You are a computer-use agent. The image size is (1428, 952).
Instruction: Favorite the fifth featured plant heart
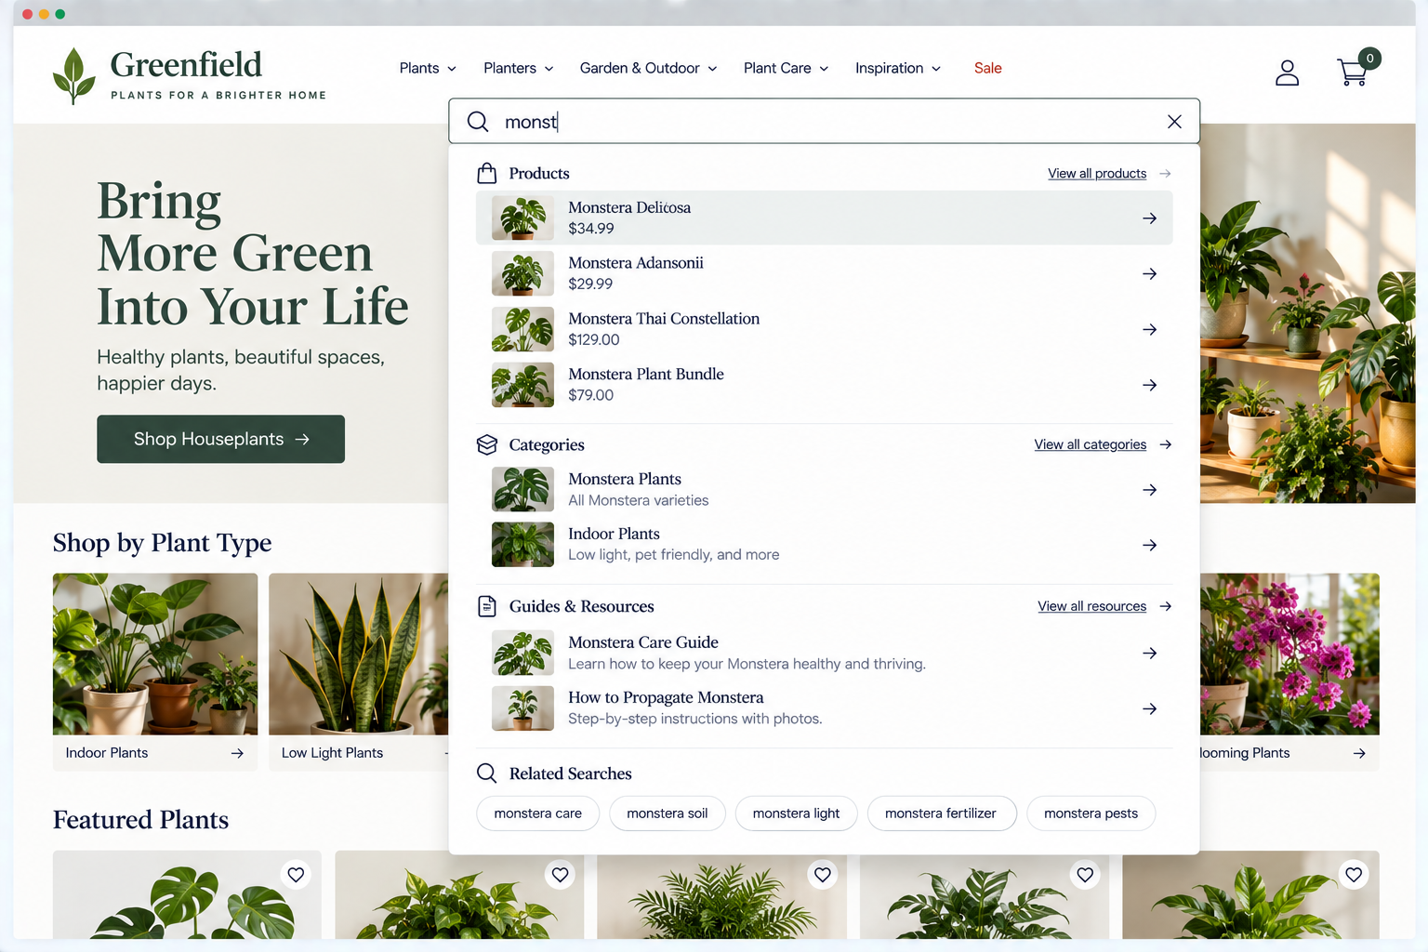click(x=1354, y=875)
